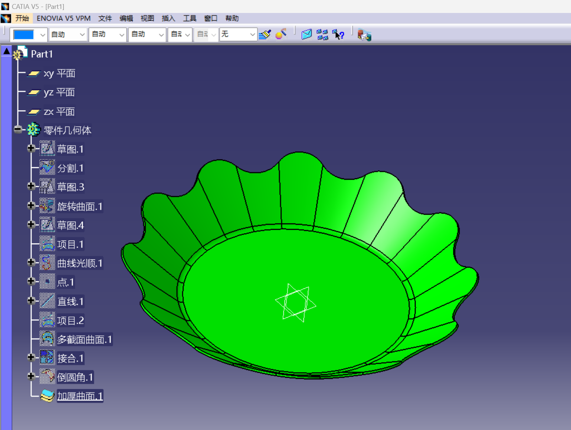
Task: Click the 项目.2 projection icon
Action: 47,320
